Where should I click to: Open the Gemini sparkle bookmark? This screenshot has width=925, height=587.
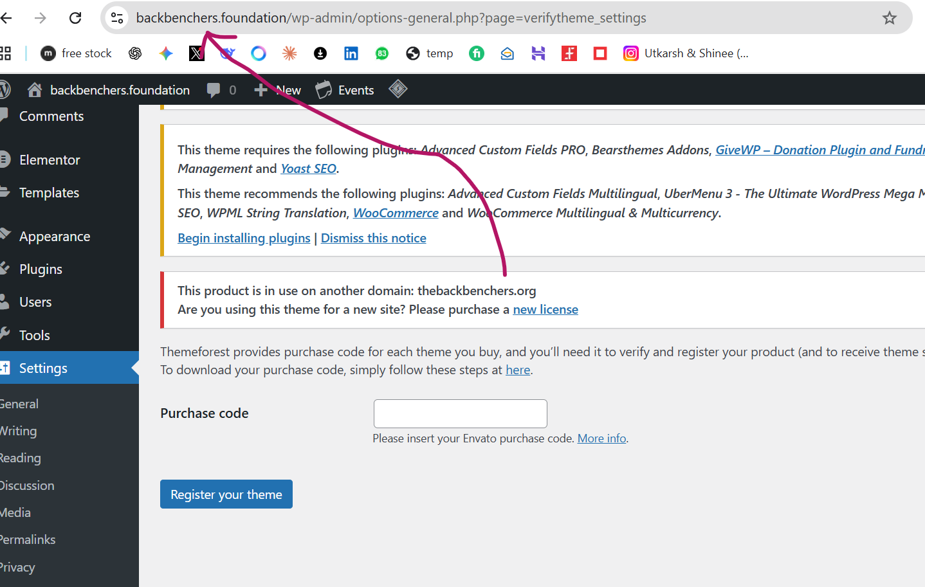click(166, 53)
